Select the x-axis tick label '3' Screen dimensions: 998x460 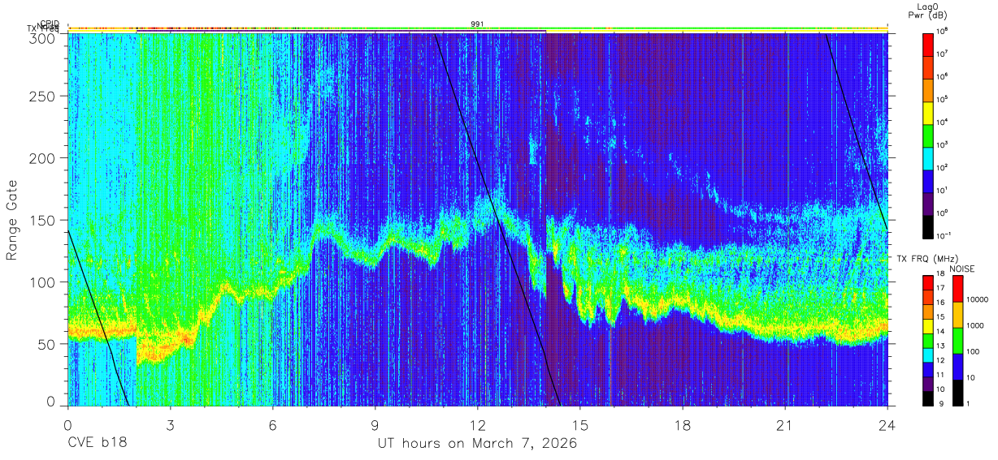(170, 425)
